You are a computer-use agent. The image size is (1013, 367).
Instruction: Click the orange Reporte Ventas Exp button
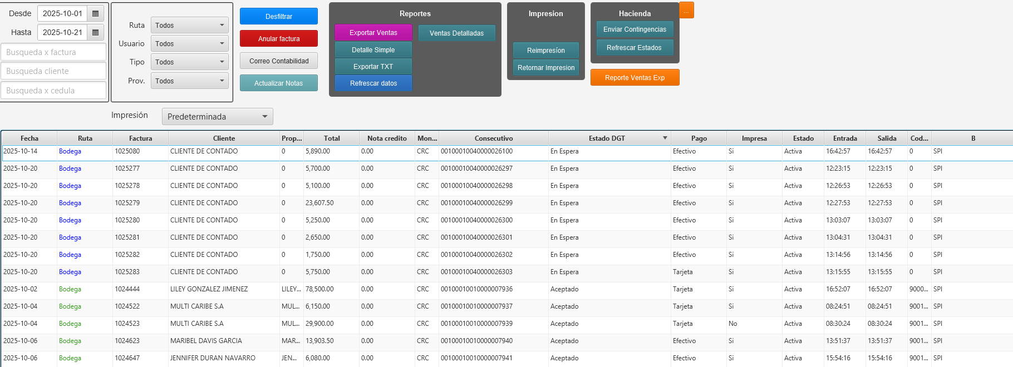pyautogui.click(x=635, y=78)
